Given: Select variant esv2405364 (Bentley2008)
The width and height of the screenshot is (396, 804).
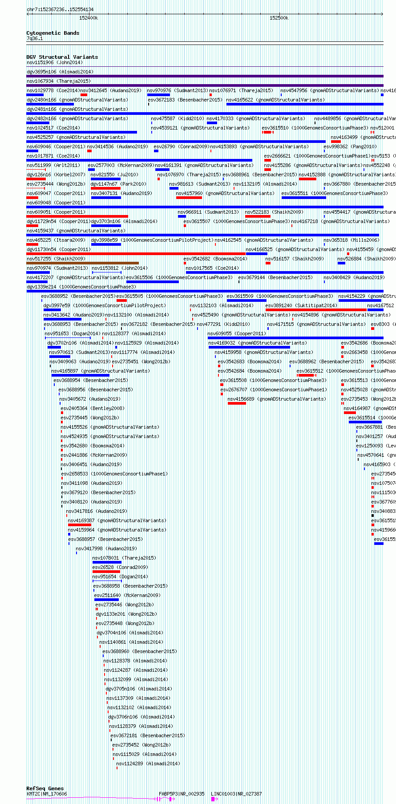Looking at the screenshot, I should (93, 409).
